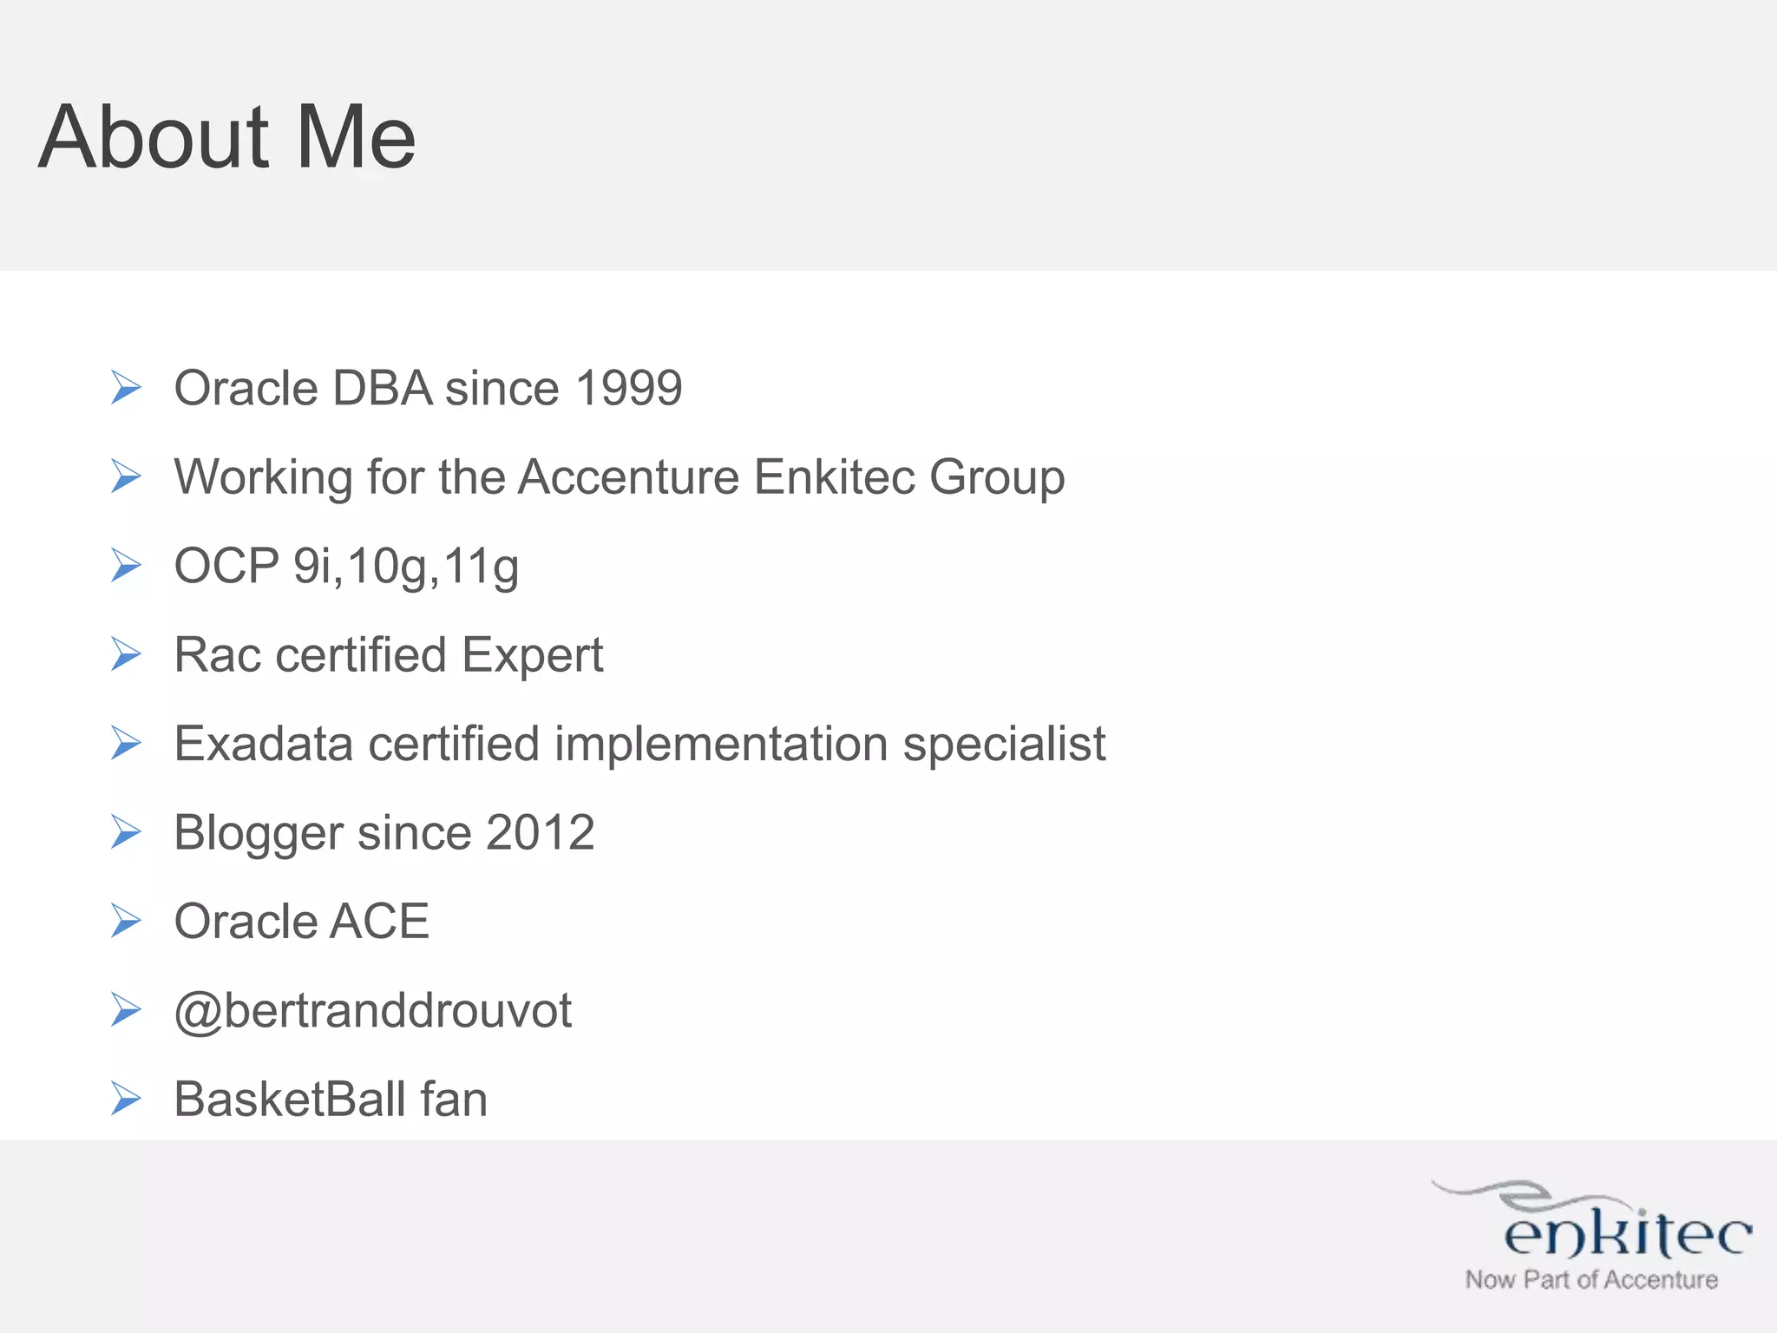Screen dimensions: 1777x1333
Task: Click the bullet arrow before @bertranddrouvot
Action: (x=127, y=1010)
